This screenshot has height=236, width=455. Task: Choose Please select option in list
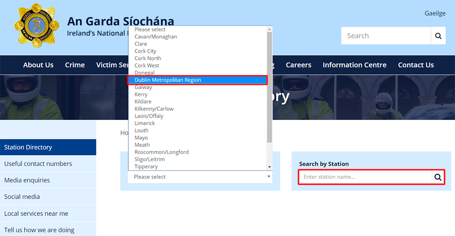(x=197, y=29)
